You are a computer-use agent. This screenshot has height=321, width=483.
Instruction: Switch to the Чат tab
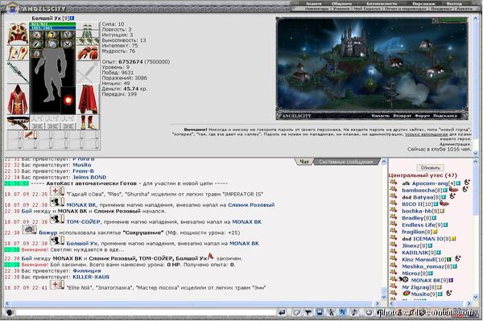click(304, 162)
